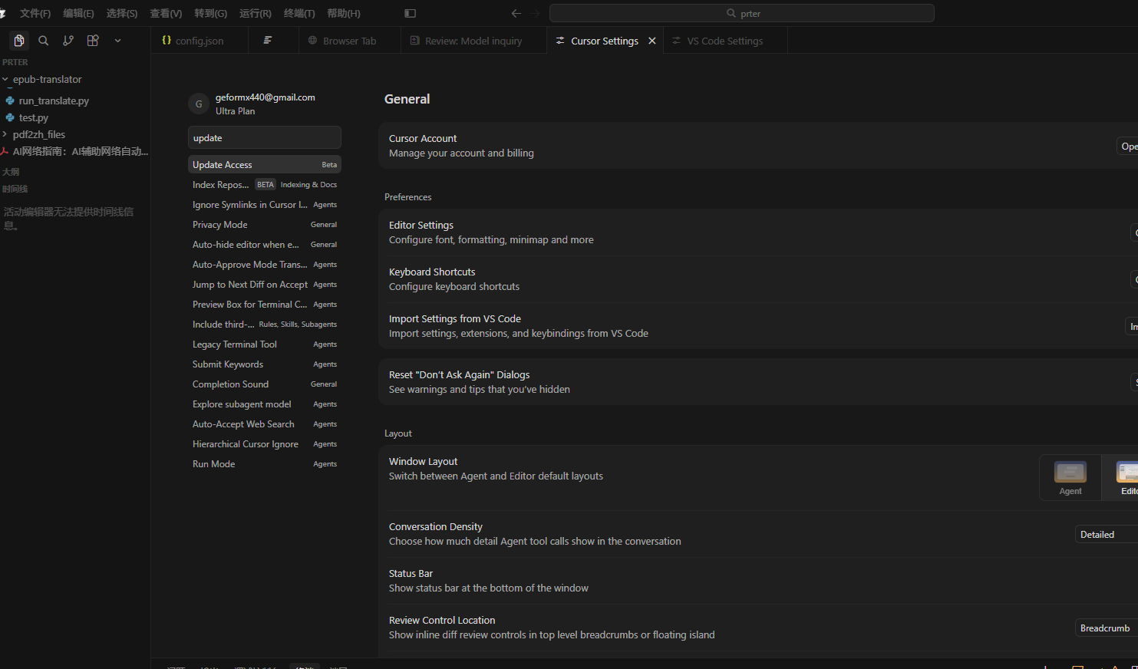Image resolution: width=1138 pixels, height=669 pixels.
Task: Open the Search view magnifier icon
Action: point(44,41)
